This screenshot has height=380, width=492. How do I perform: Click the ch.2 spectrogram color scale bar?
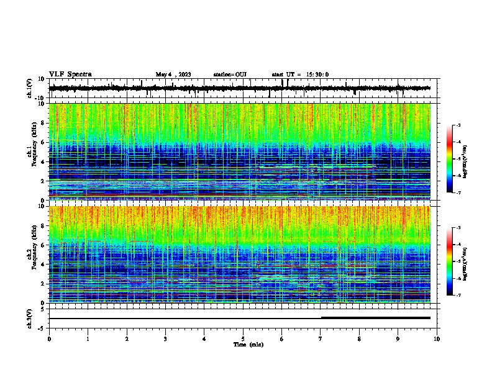(449, 261)
